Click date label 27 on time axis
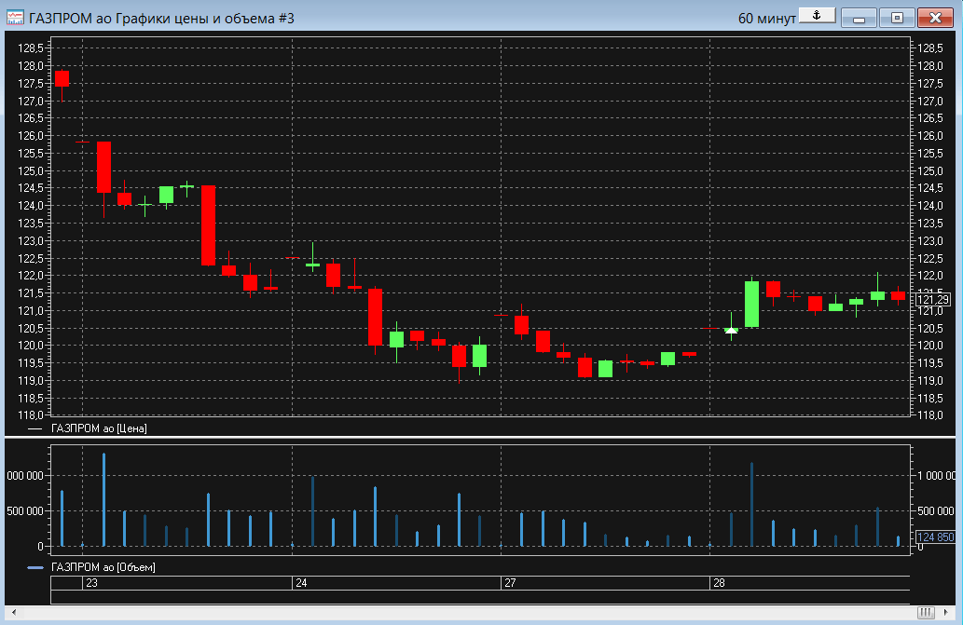 (x=510, y=583)
